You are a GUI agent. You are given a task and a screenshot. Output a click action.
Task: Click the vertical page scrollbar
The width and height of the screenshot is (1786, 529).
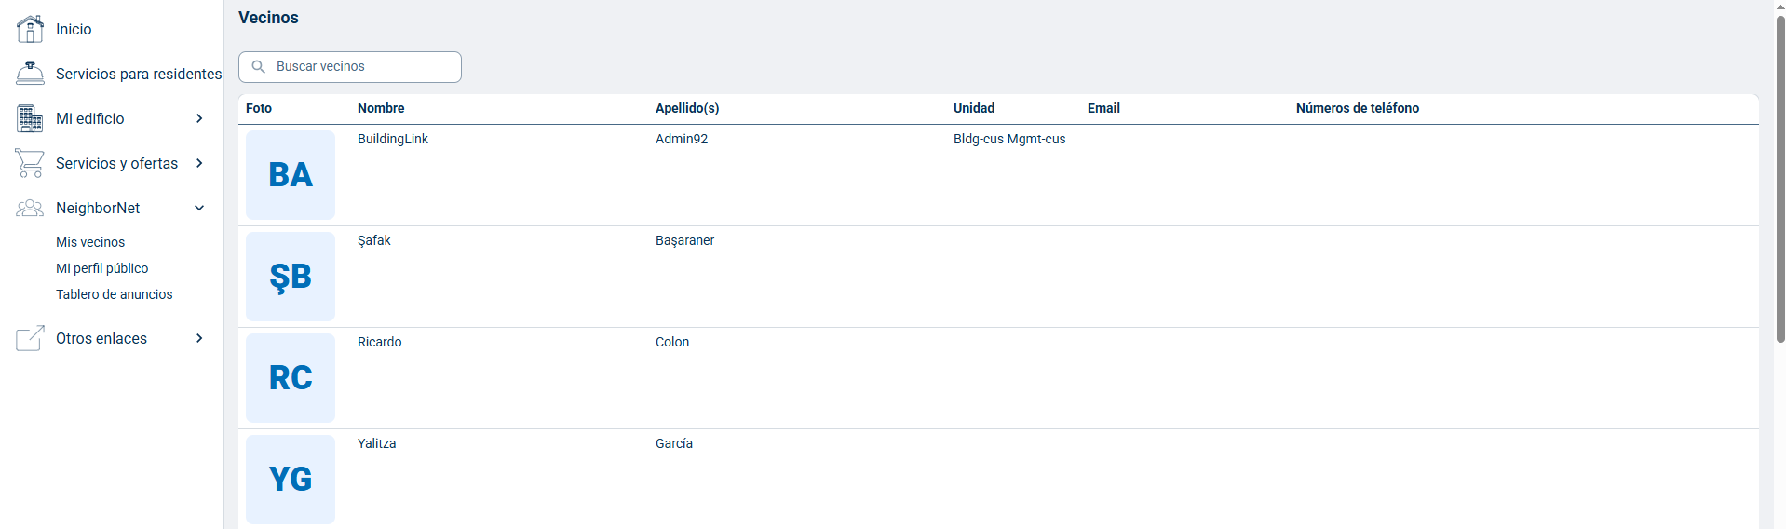(1780, 186)
